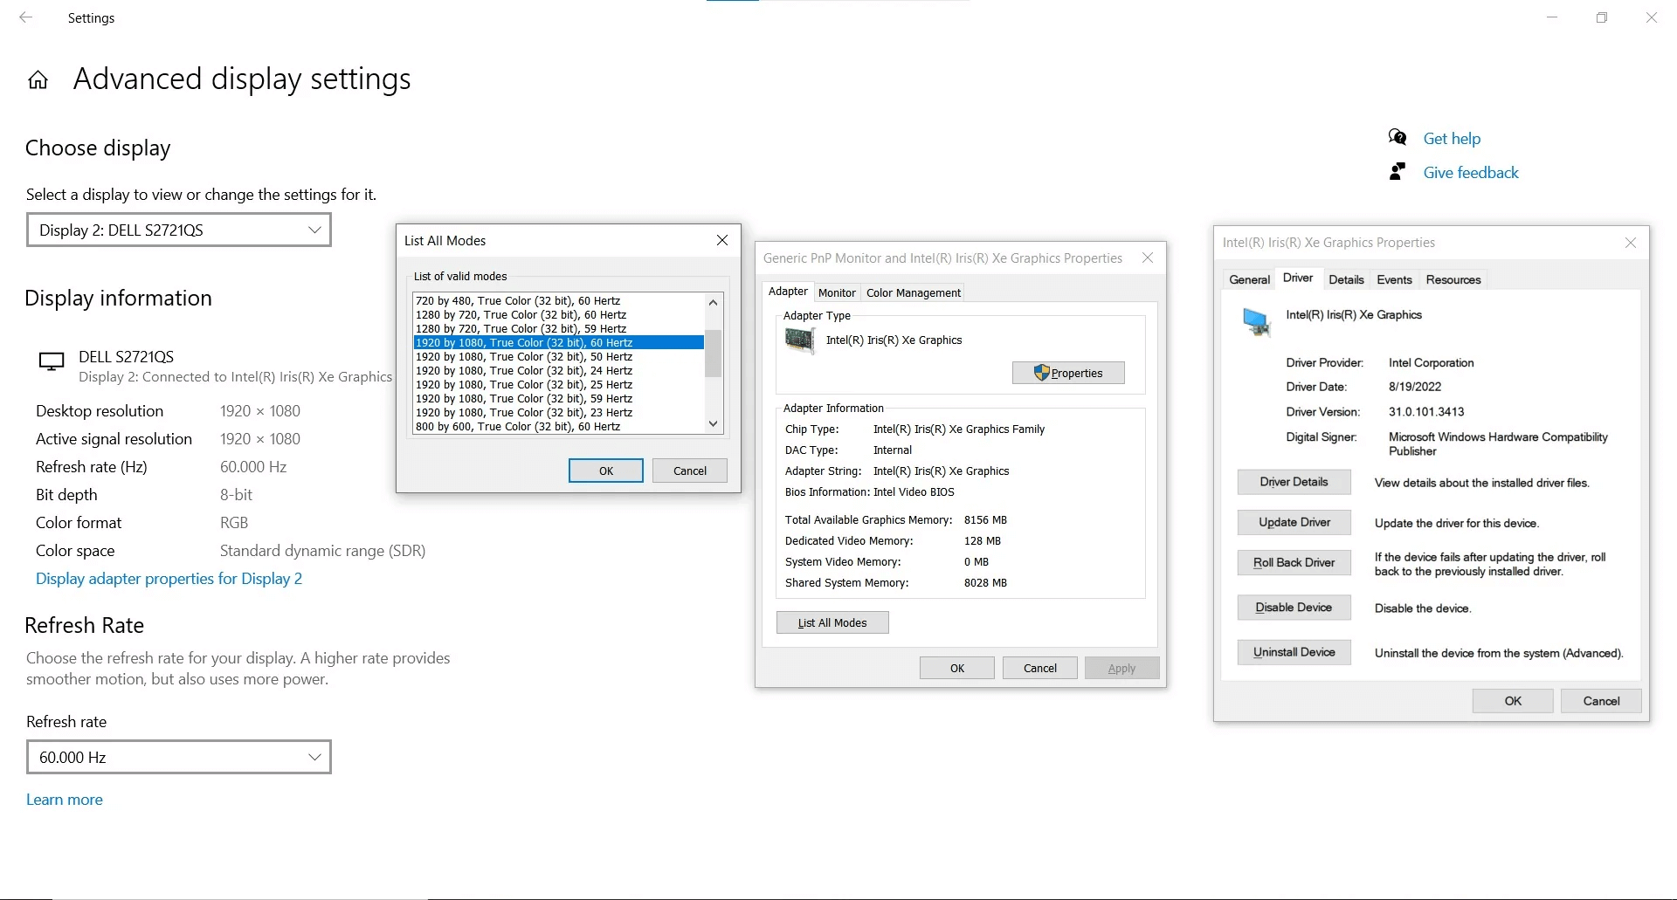Click Standard dynamic range (SDR) value
Screen dimensions: 1677x900
tap(322, 551)
